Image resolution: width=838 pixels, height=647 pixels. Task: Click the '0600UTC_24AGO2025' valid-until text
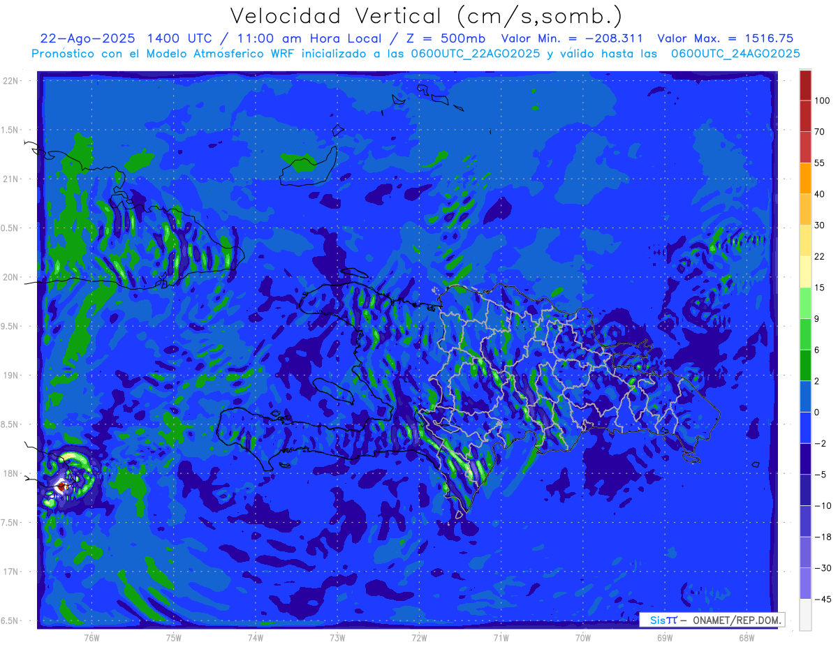point(735,54)
